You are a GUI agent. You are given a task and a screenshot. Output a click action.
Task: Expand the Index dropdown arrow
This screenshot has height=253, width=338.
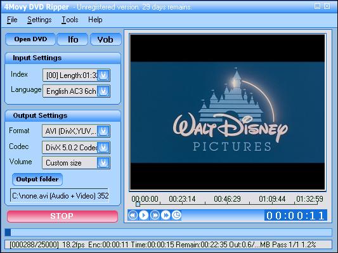click(103, 75)
